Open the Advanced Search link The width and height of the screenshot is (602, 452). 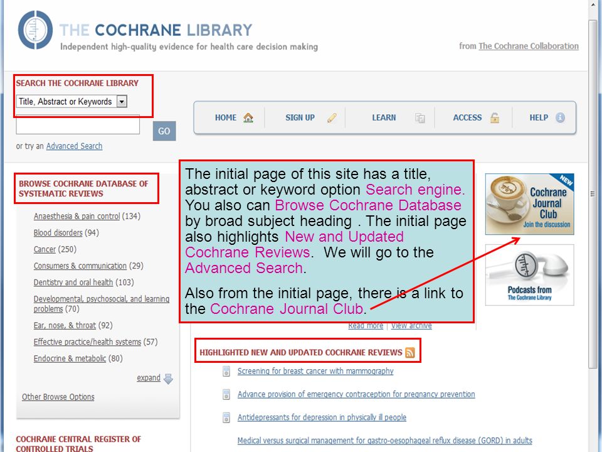point(74,146)
